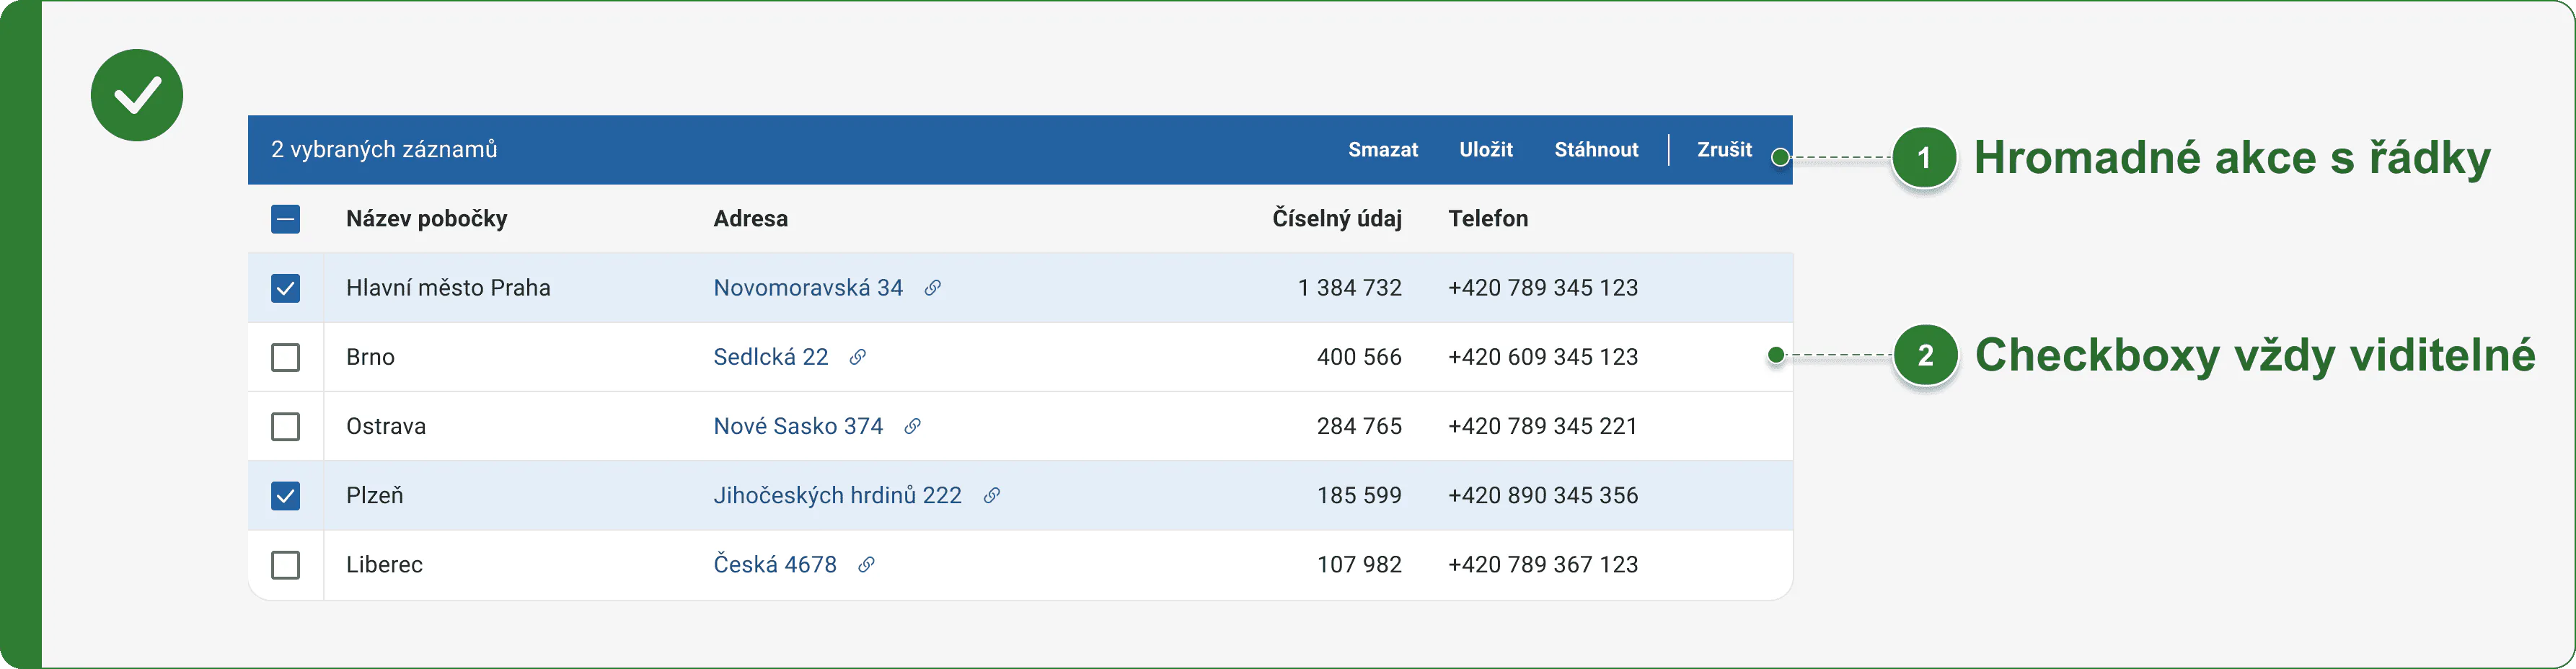Click link icon beside Česká 4678
2576x669 pixels.
[x=866, y=565]
